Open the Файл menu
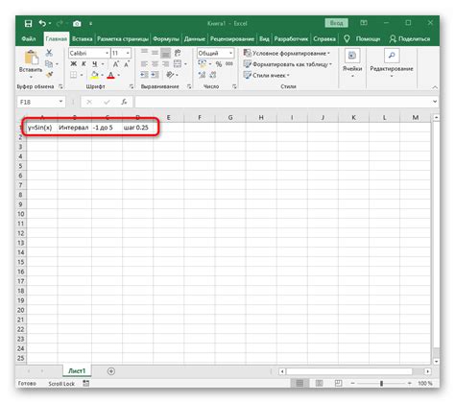Screen dimensions: 455x403 pos(29,38)
